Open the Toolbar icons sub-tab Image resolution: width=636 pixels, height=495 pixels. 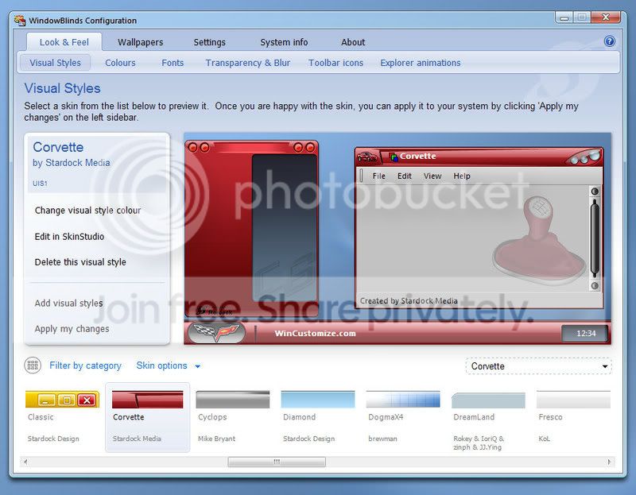pos(335,63)
